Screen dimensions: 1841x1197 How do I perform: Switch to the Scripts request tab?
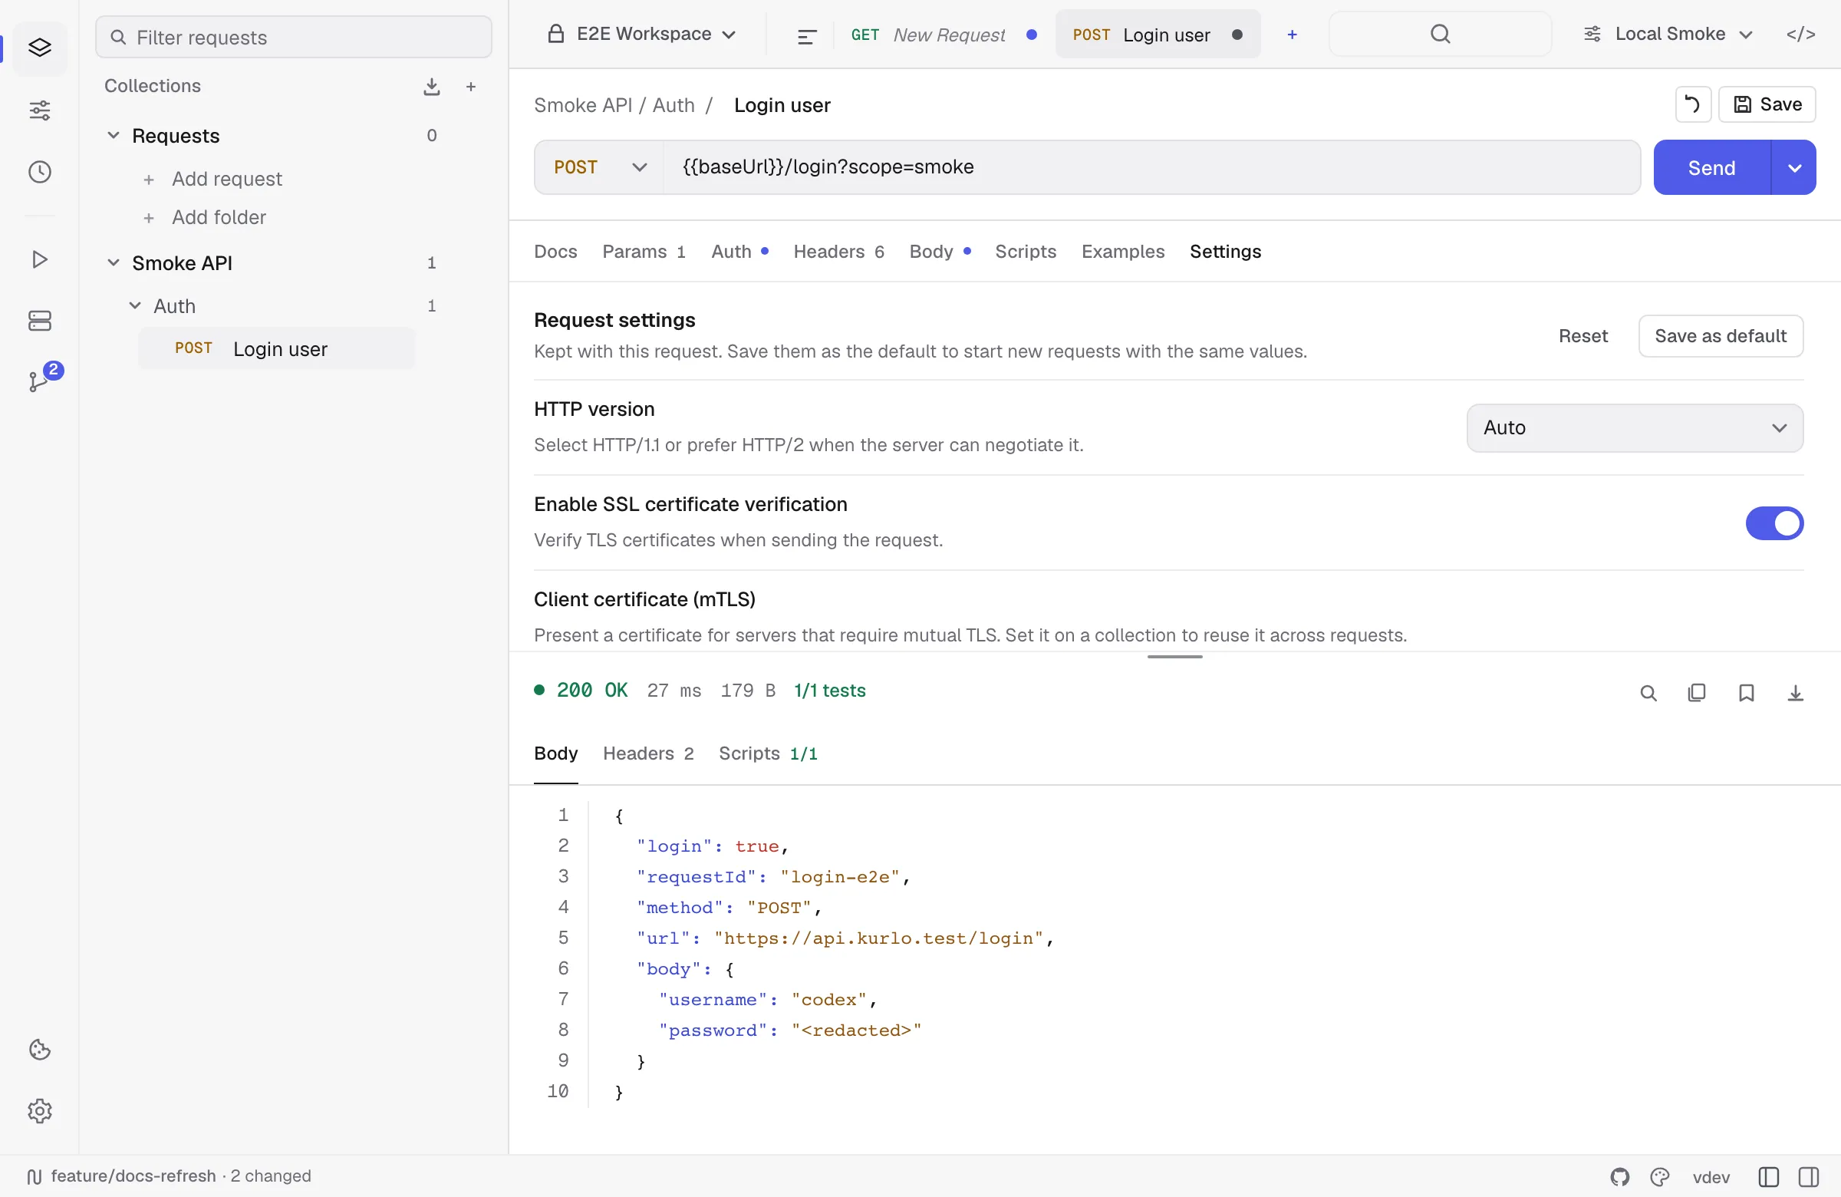pos(1026,252)
